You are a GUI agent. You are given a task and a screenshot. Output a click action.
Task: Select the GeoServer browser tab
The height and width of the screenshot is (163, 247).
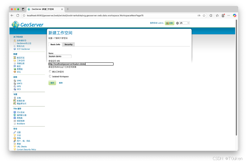(45, 9)
